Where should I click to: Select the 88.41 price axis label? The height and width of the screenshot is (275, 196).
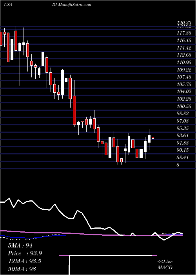[183, 157]
